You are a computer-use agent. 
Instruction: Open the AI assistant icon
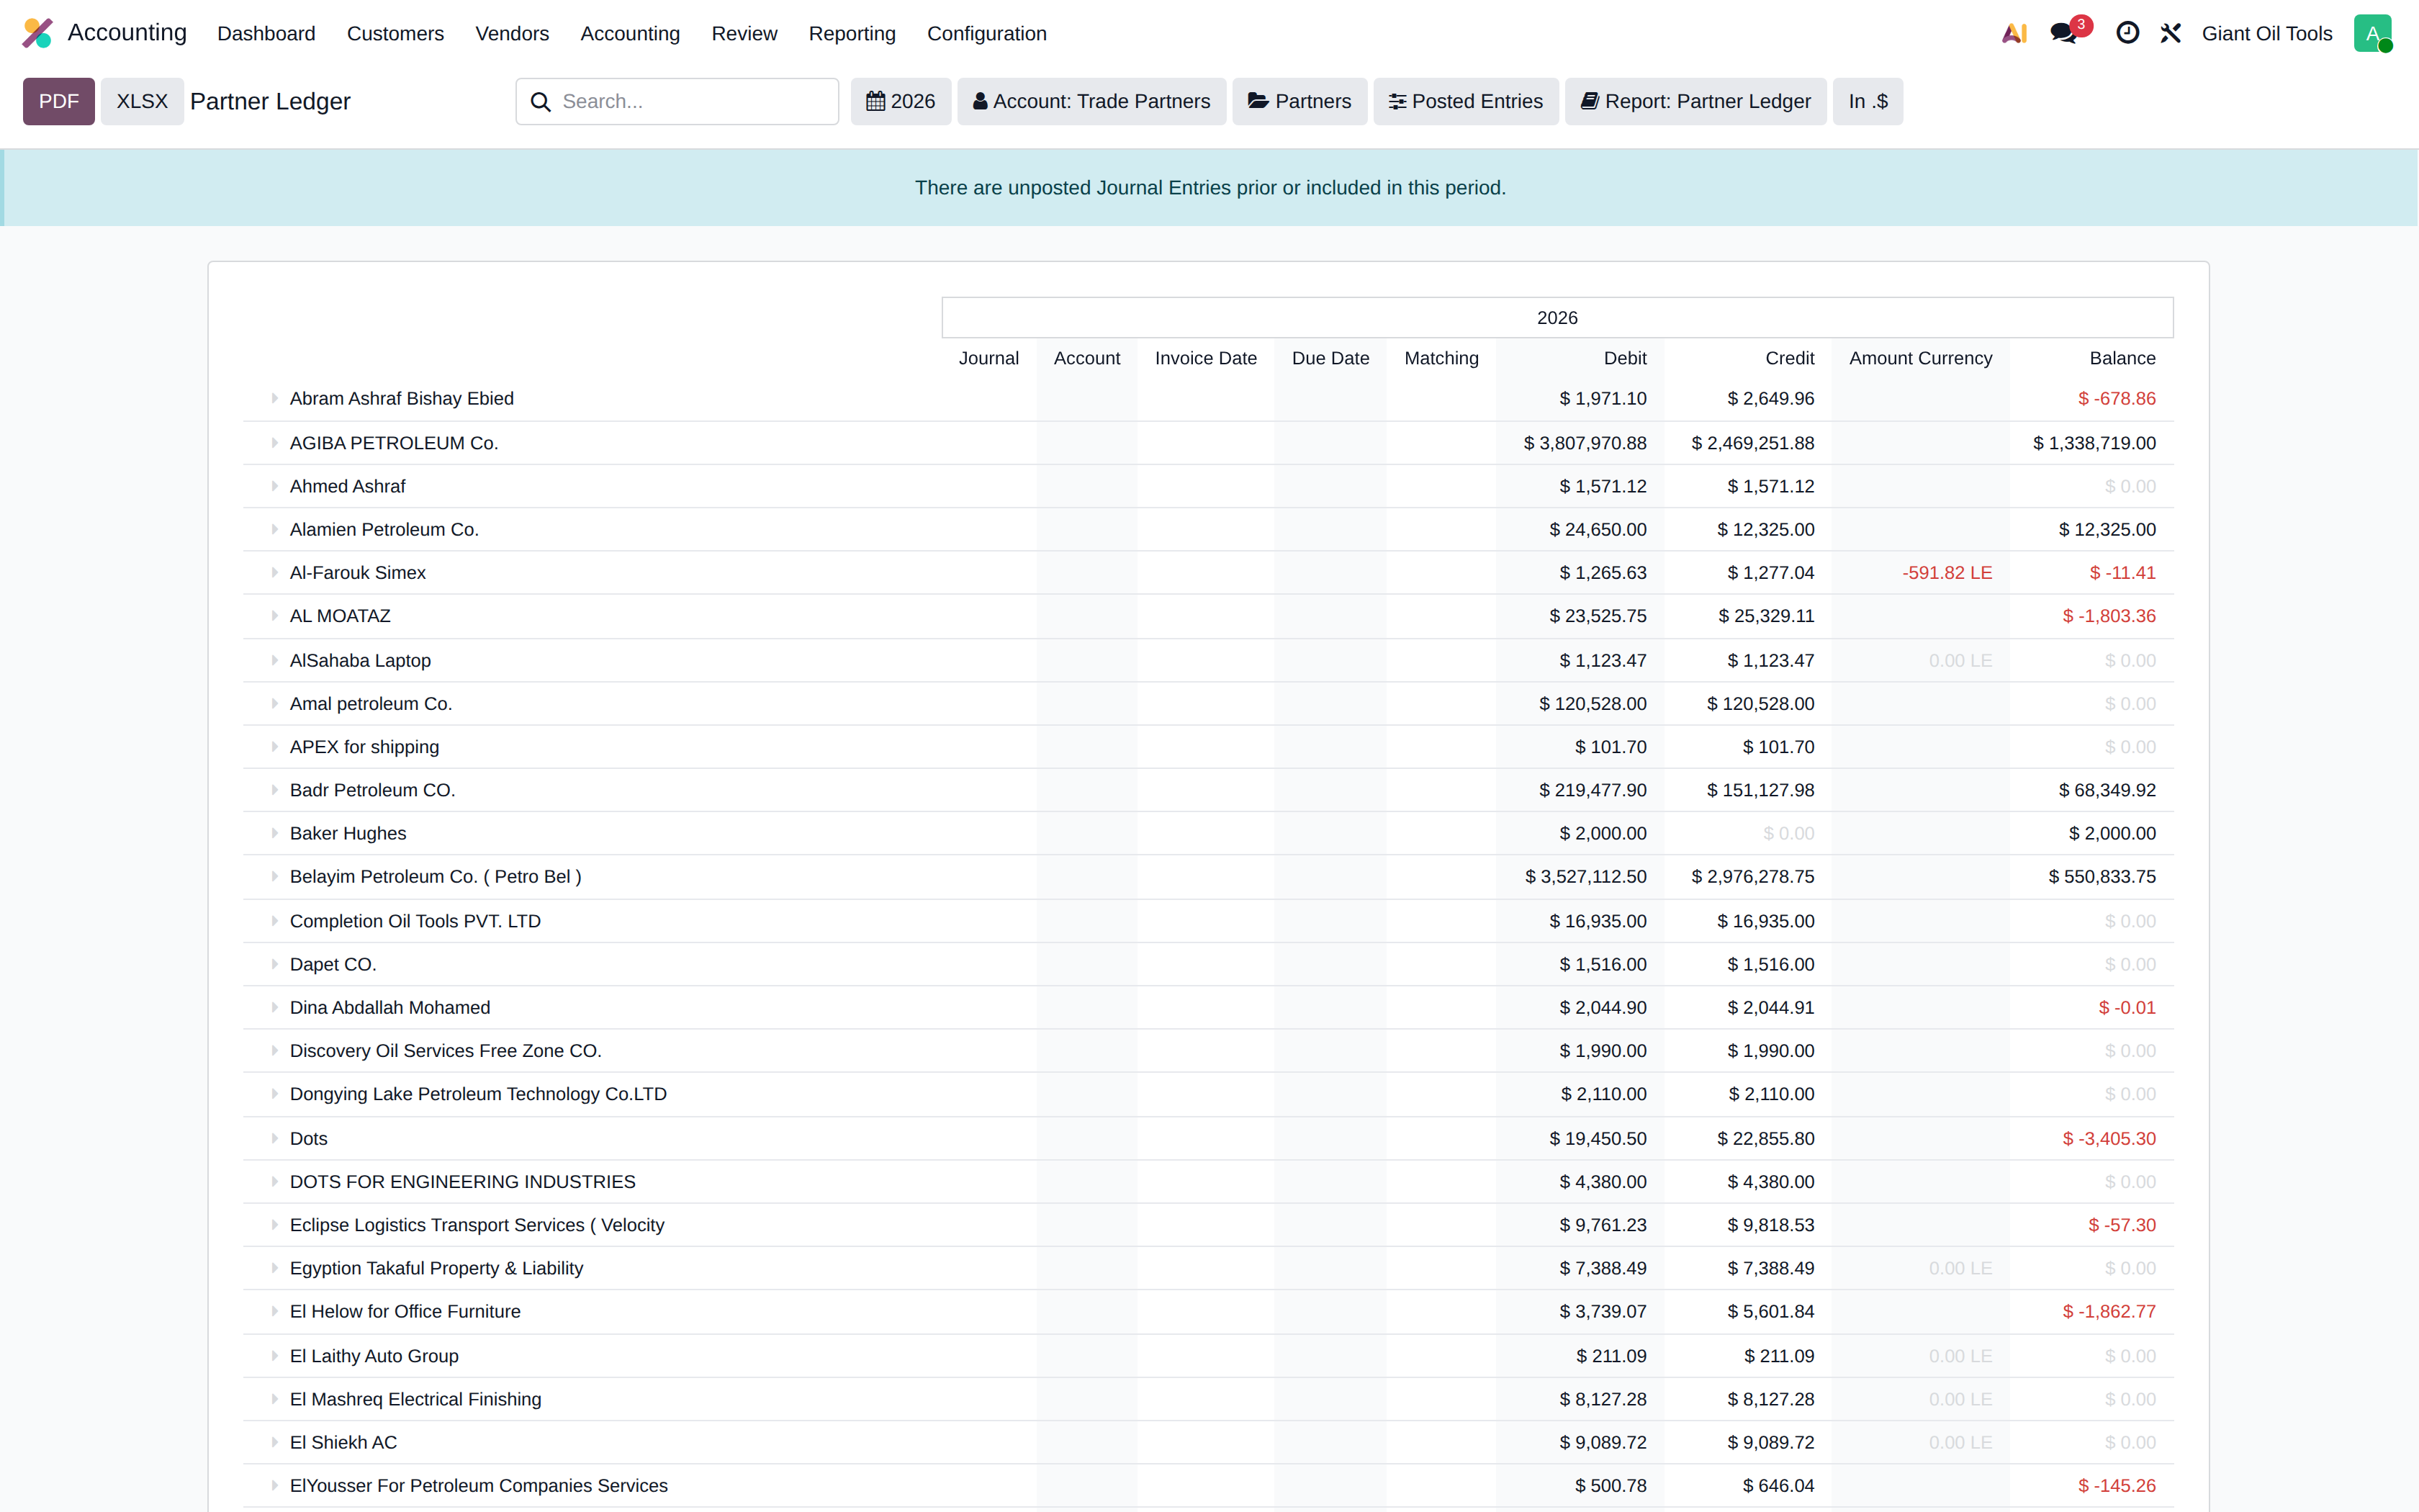tap(2014, 33)
